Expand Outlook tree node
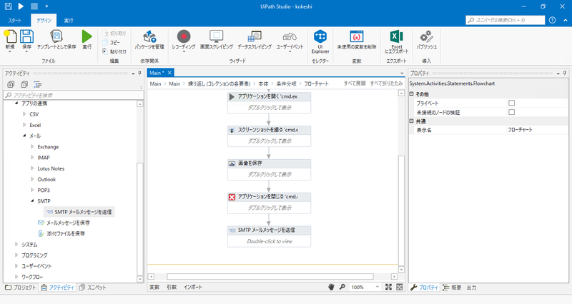The image size is (572, 304). [32, 179]
